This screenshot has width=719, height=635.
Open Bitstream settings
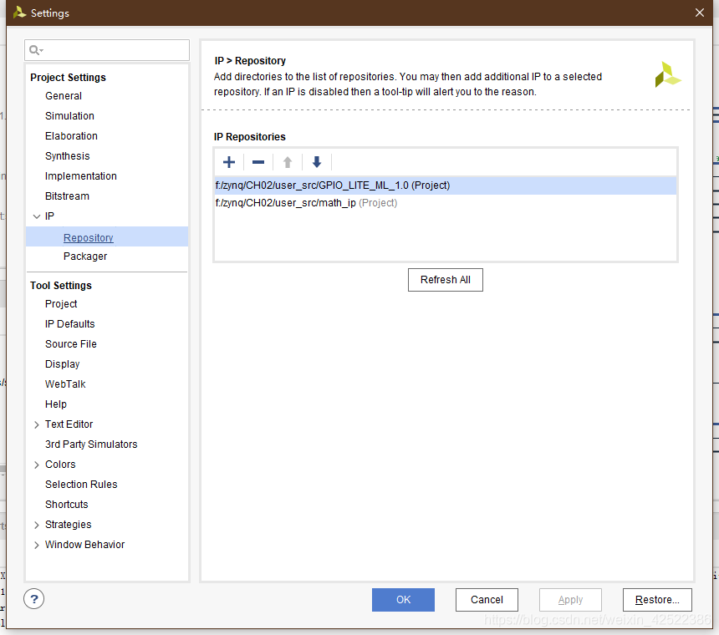(x=67, y=196)
